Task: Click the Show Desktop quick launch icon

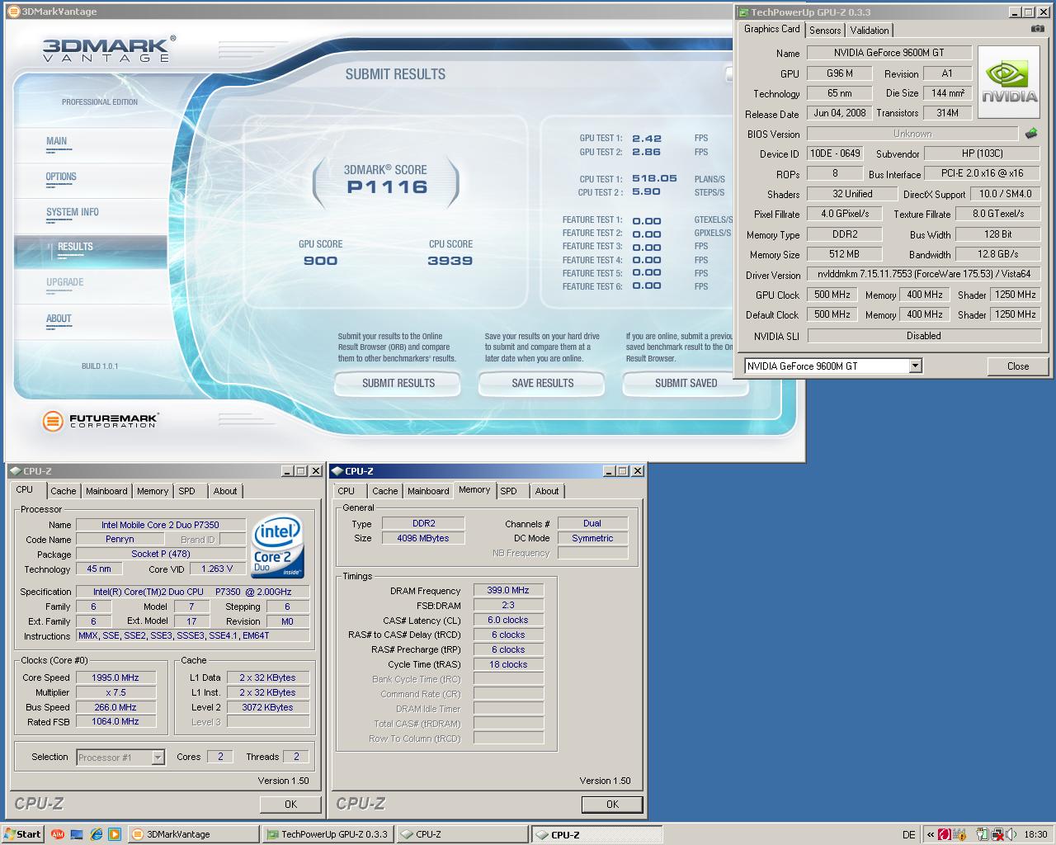Action: [77, 834]
